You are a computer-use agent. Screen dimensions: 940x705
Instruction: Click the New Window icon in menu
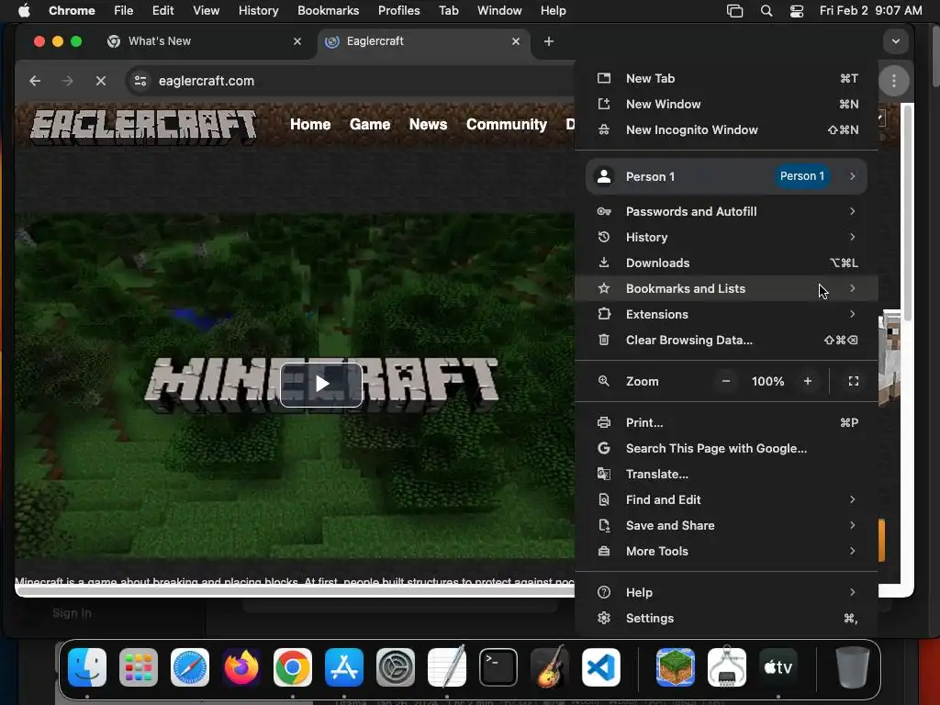[x=604, y=105]
